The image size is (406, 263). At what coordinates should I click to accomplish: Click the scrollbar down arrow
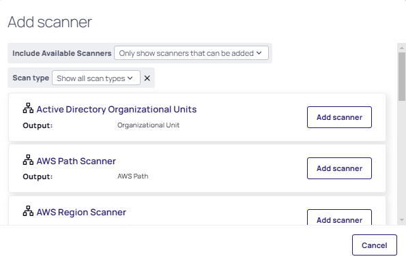(402, 220)
